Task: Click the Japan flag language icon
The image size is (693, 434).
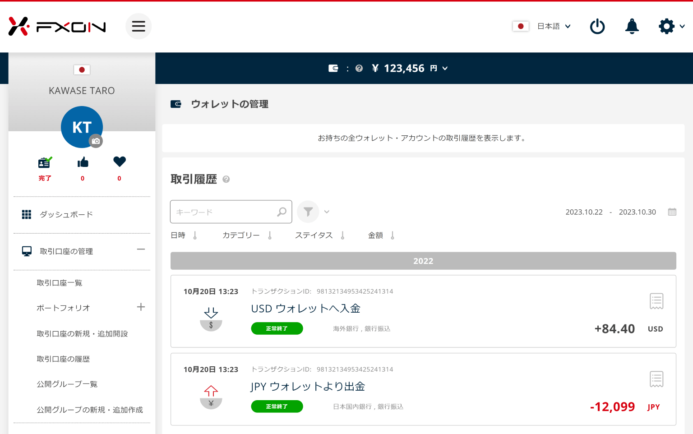Action: pos(521,26)
